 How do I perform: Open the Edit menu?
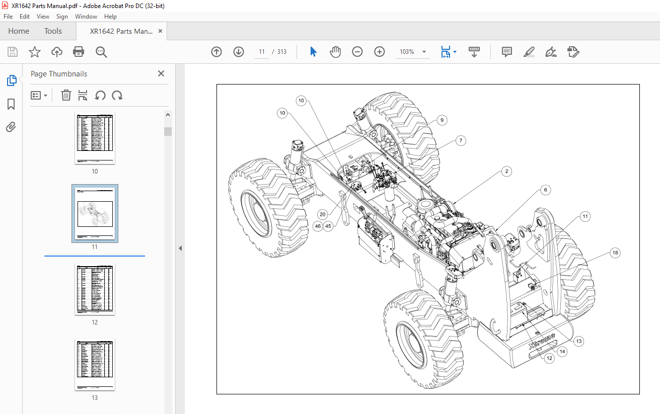pyautogui.click(x=25, y=17)
